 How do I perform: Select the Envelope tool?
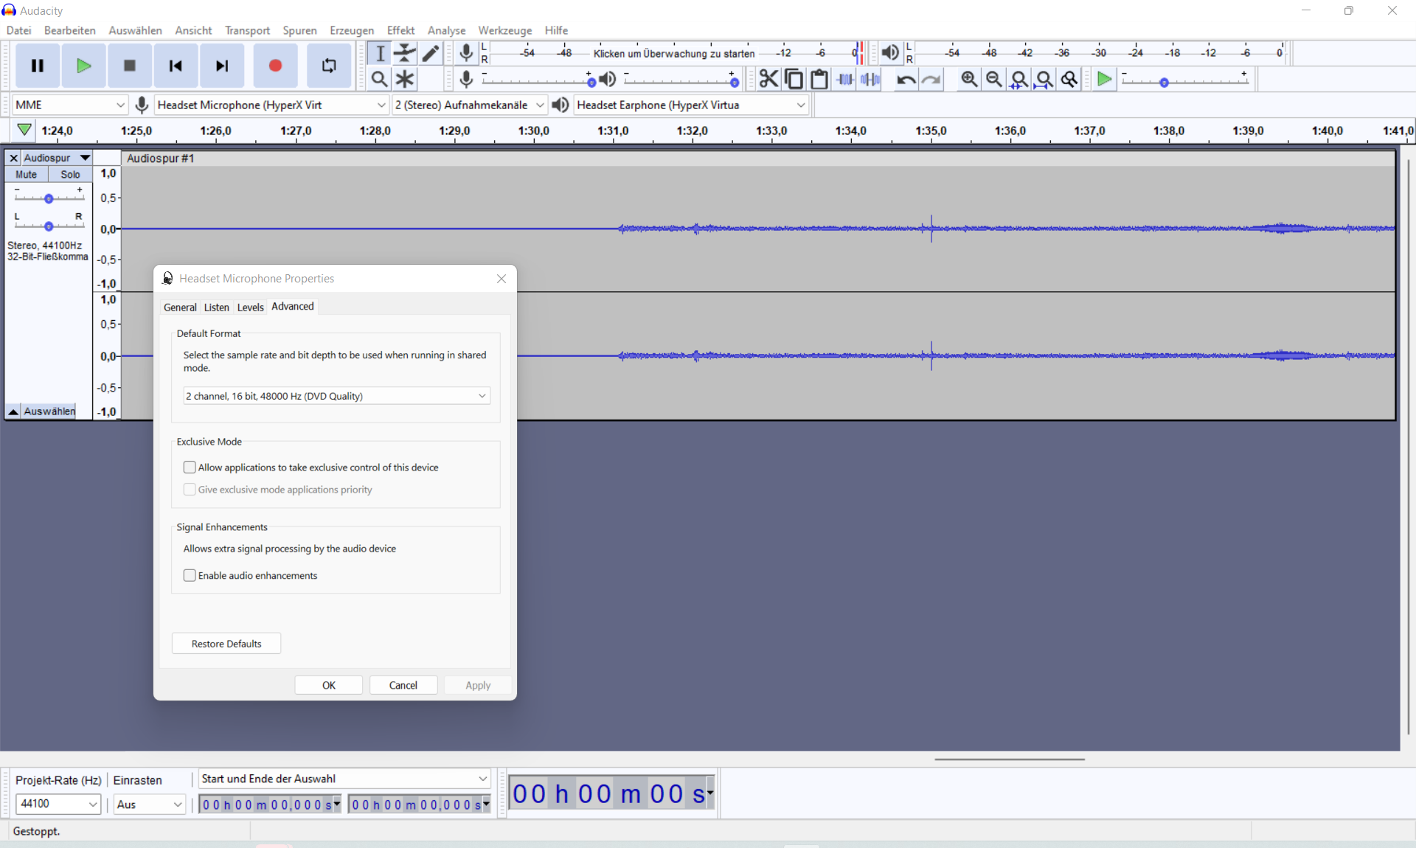pyautogui.click(x=405, y=53)
